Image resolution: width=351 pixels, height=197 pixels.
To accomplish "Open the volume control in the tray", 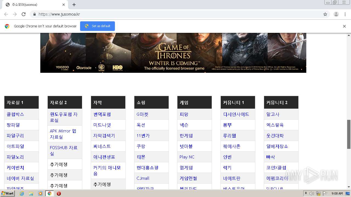I will tap(312, 193).
